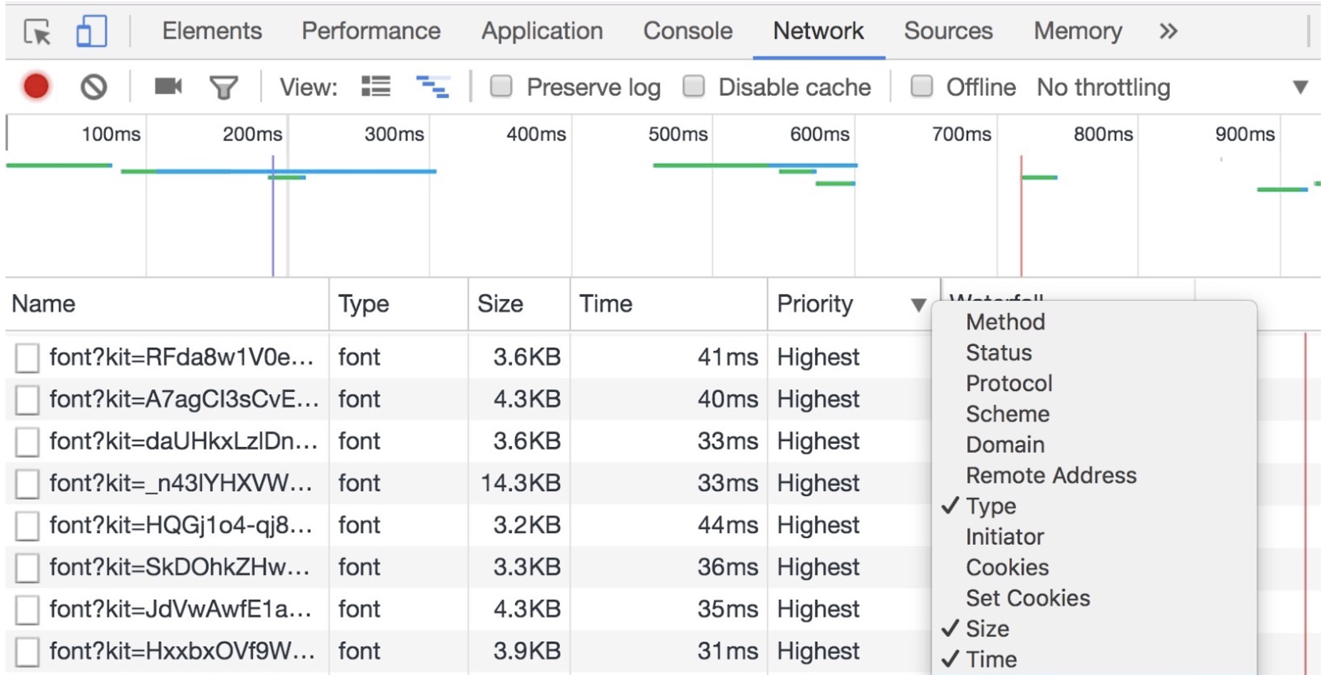Check the Disable cache checkbox
This screenshot has width=1322, height=675.
coord(694,87)
